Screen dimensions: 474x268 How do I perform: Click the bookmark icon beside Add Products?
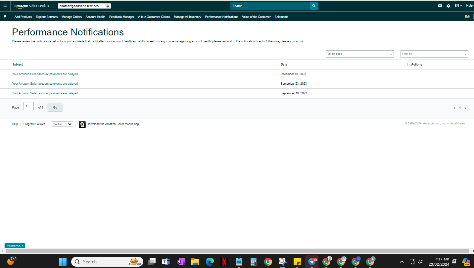(5, 16)
